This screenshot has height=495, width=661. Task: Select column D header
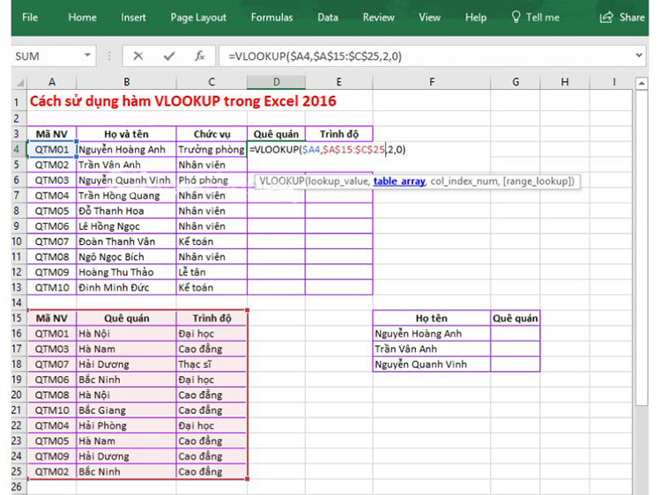pos(276,82)
